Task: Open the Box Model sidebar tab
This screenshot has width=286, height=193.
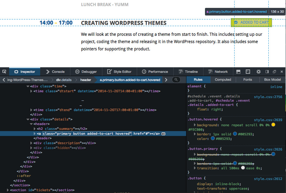Action: (x=273, y=80)
